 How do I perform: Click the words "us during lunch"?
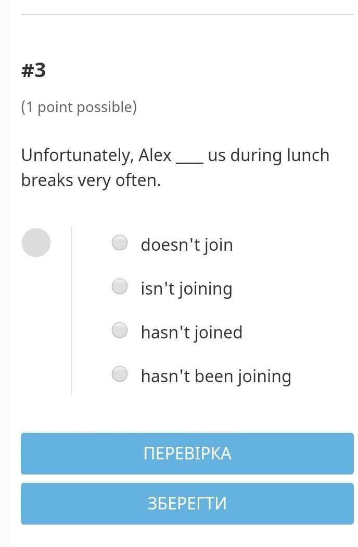tap(268, 155)
